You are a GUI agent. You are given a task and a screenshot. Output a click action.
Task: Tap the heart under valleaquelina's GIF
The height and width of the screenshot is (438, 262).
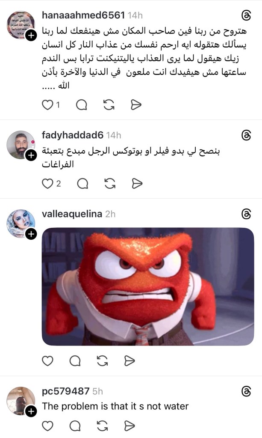(x=47, y=361)
